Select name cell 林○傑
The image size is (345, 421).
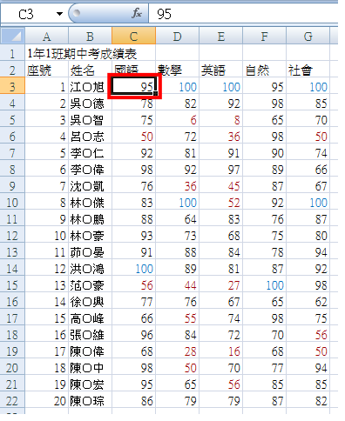click(x=91, y=203)
